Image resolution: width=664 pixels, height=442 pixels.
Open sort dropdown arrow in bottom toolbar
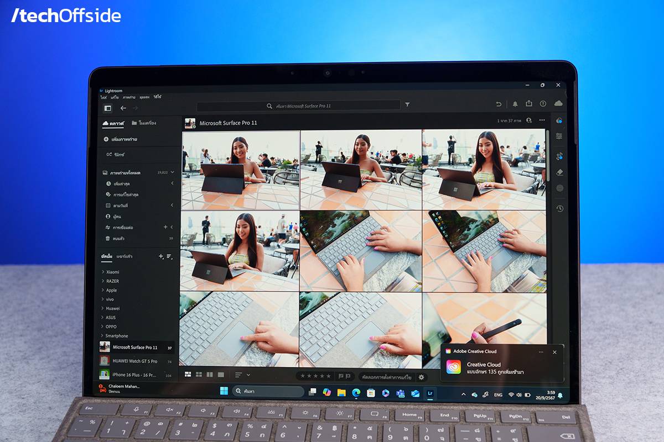[x=248, y=375]
